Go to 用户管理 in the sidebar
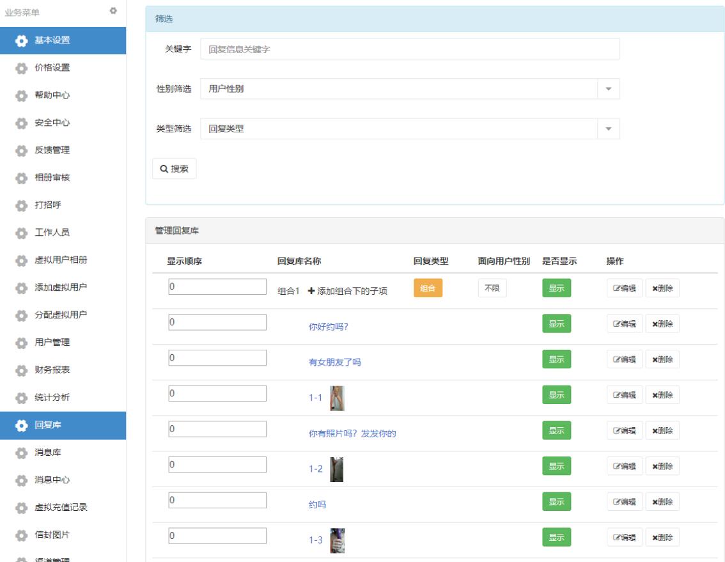725x562 pixels. [52, 343]
